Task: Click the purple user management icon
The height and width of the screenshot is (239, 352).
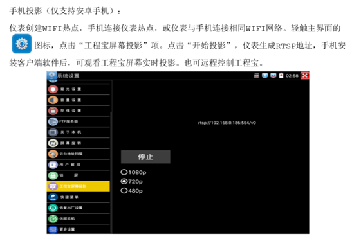Action: (x=53, y=164)
